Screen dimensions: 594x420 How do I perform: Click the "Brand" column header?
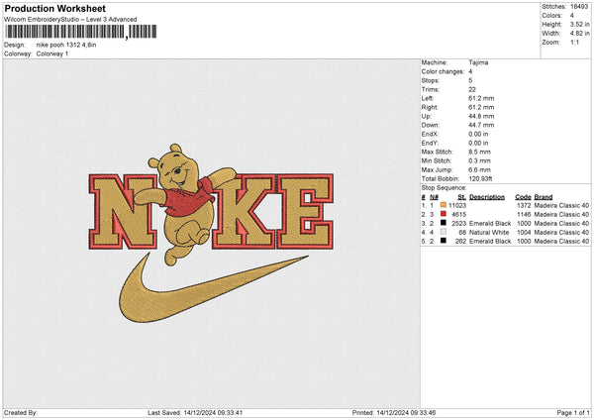point(544,197)
